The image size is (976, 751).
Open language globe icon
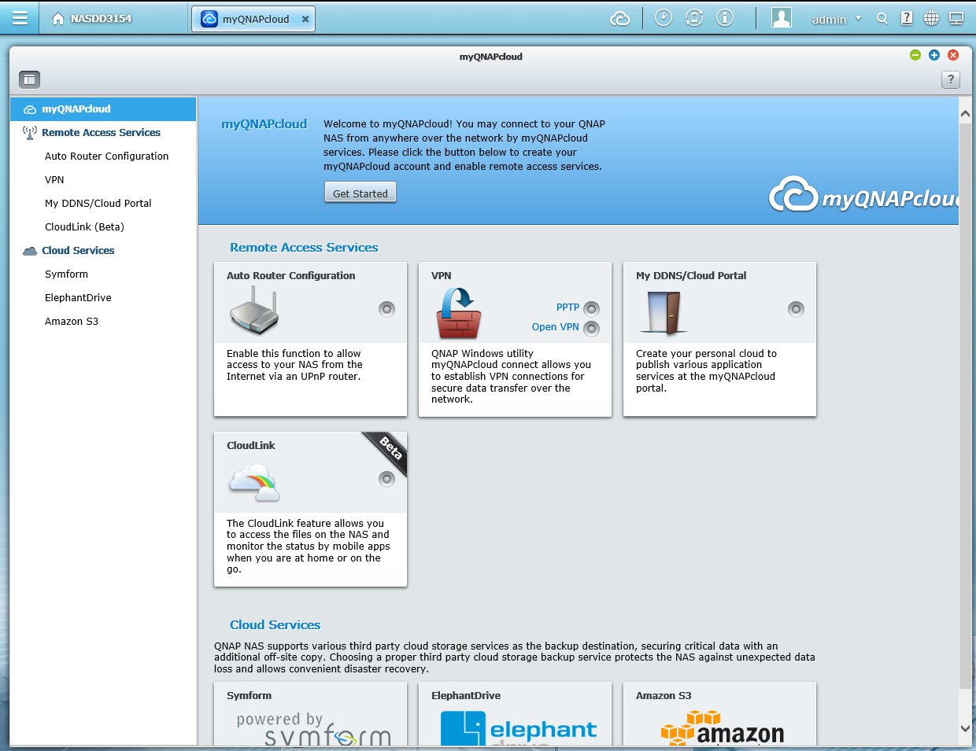(x=931, y=18)
